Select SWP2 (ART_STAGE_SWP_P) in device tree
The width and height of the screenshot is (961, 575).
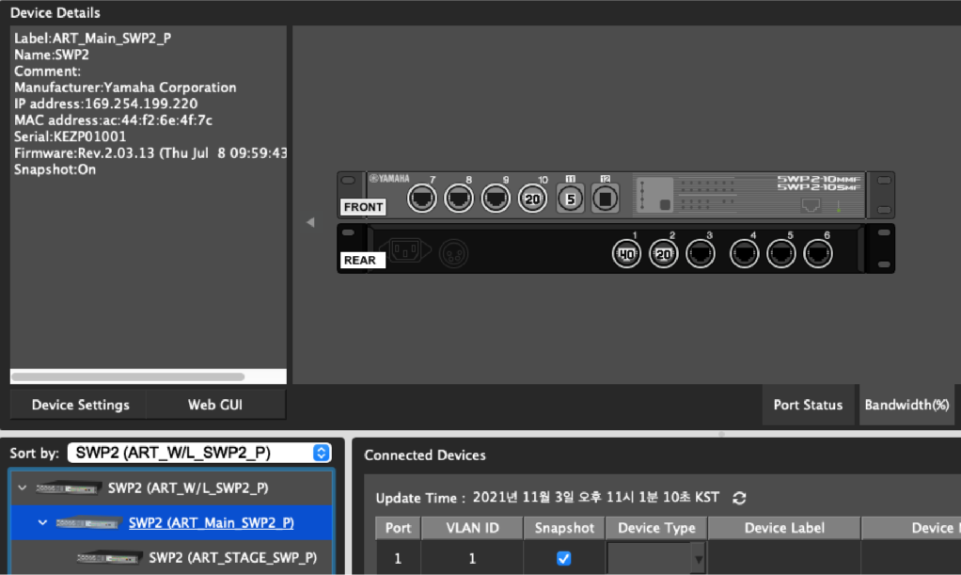[233, 558]
